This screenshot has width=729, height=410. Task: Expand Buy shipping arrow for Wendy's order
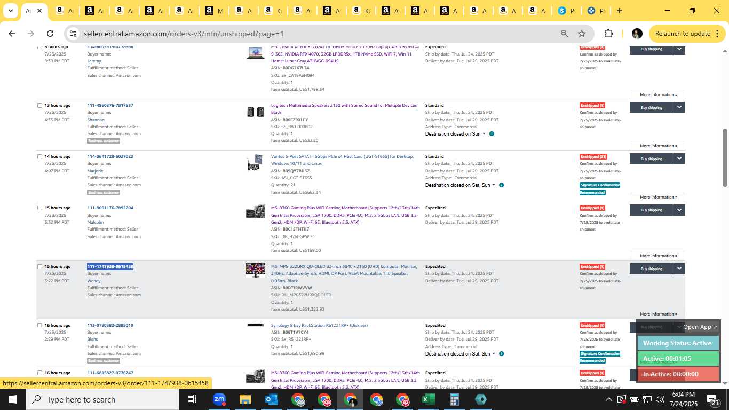pos(679,269)
